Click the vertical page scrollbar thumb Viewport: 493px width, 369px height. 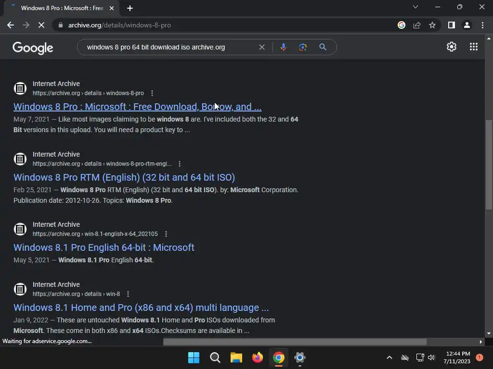[x=489, y=165]
